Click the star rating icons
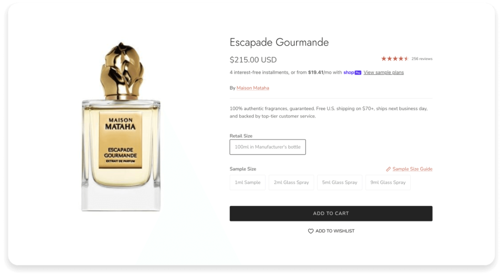Viewport: 503px width, 277px height. pyautogui.click(x=395, y=58)
